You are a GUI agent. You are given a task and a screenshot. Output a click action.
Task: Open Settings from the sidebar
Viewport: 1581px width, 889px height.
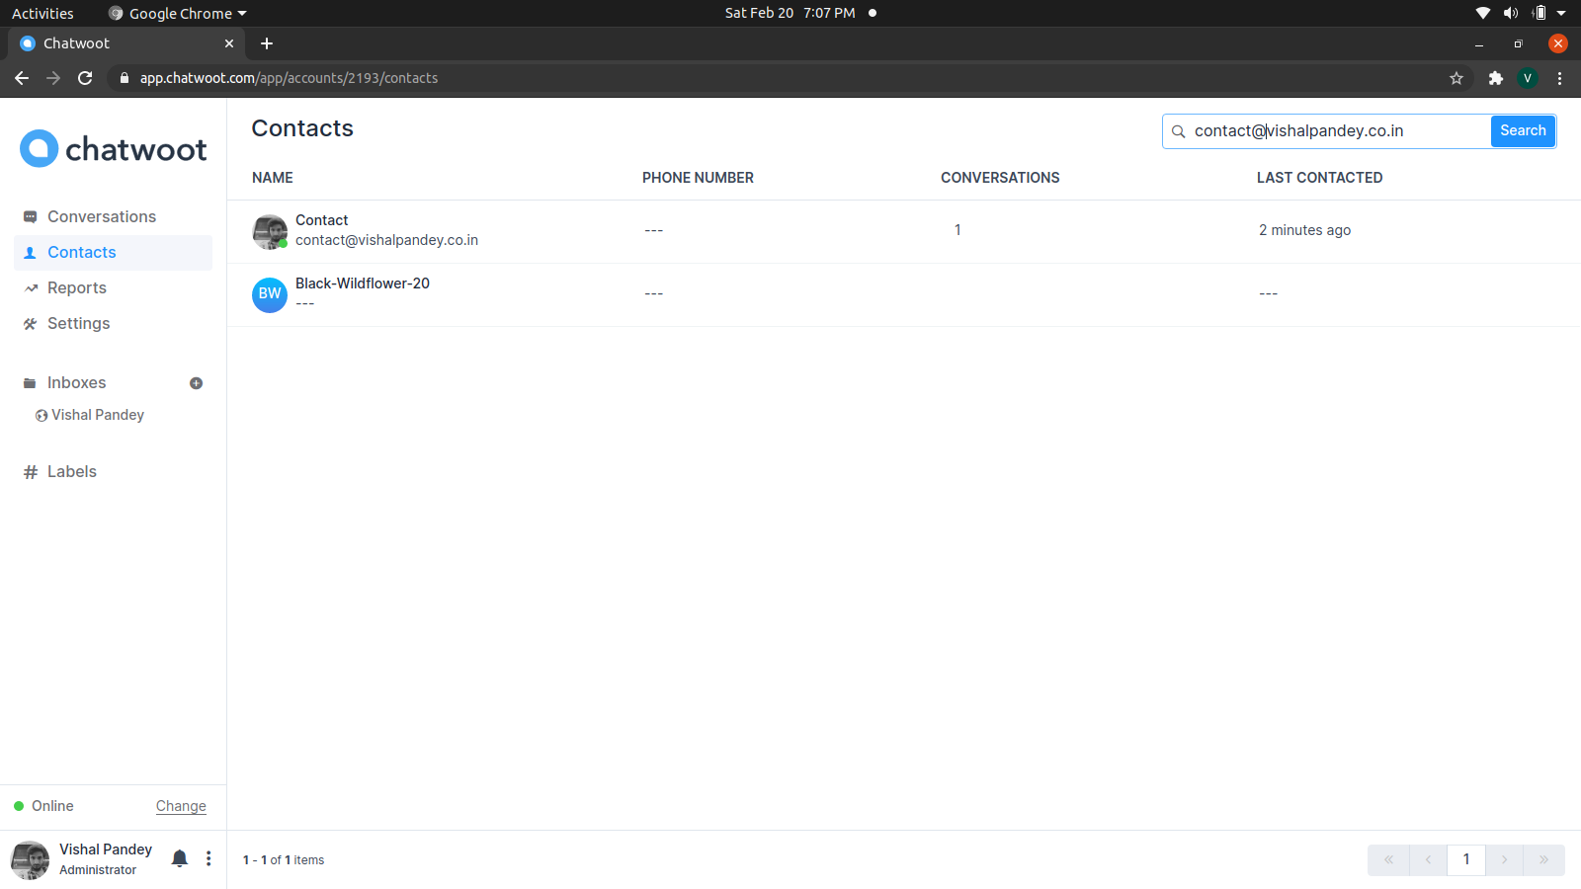pos(78,323)
